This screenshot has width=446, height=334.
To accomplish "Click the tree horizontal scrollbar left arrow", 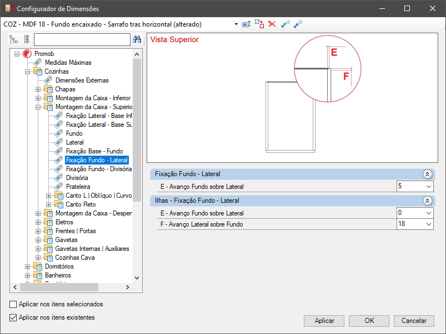I will tap(15, 287).
